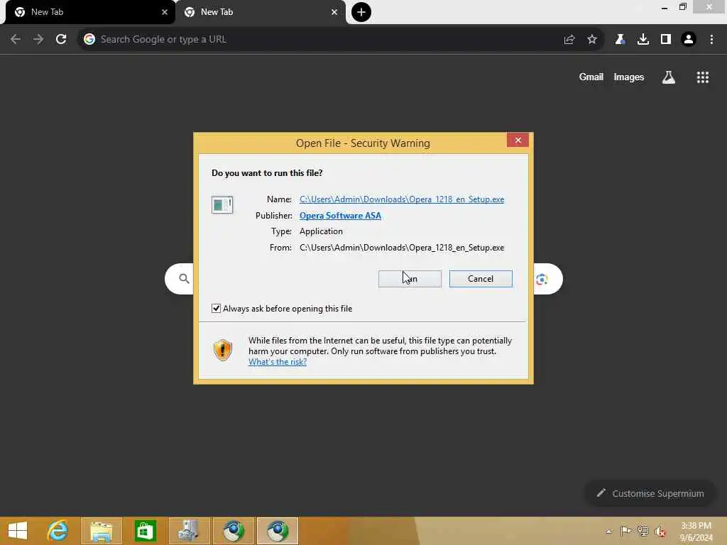Open the Opera Software ASA publisher link
Image resolution: width=727 pixels, height=545 pixels.
pyautogui.click(x=340, y=216)
